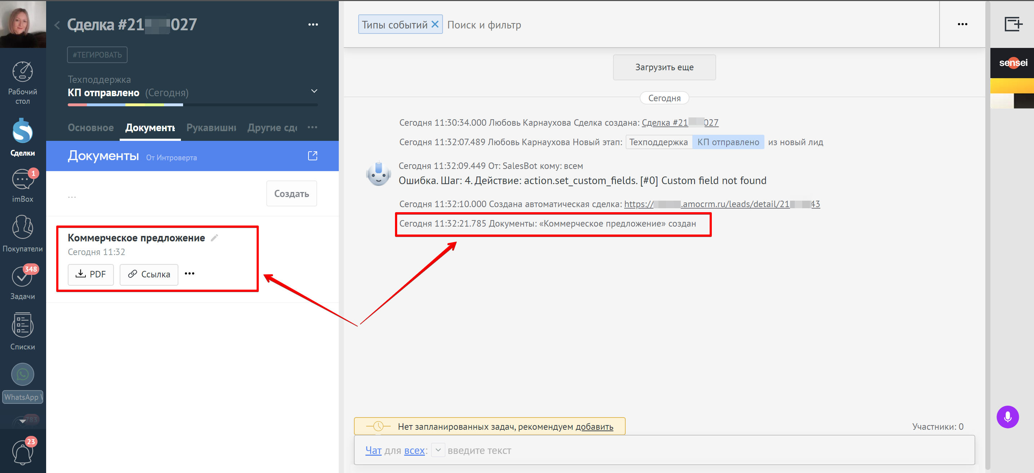The image size is (1034, 473).
Task: Switch to Основное tab
Action: tap(91, 128)
